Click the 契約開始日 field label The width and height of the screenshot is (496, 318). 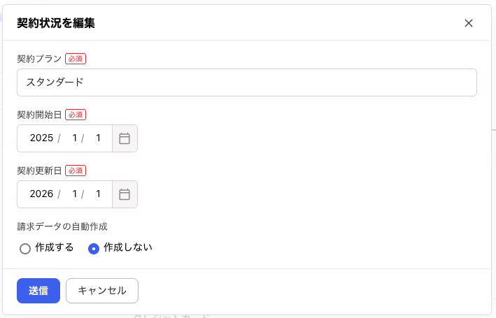tap(39, 115)
